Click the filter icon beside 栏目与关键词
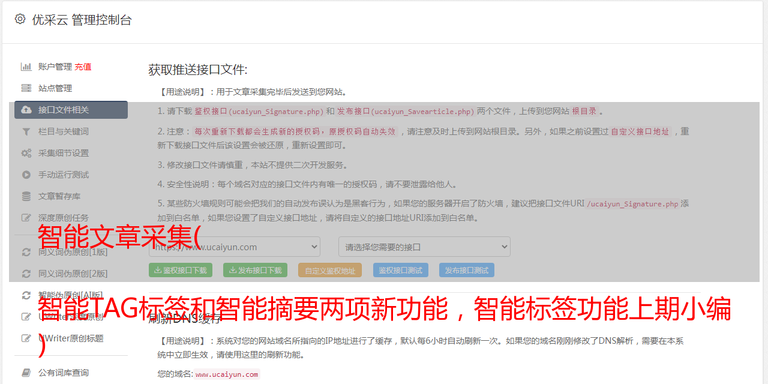768x384 pixels. 26,131
